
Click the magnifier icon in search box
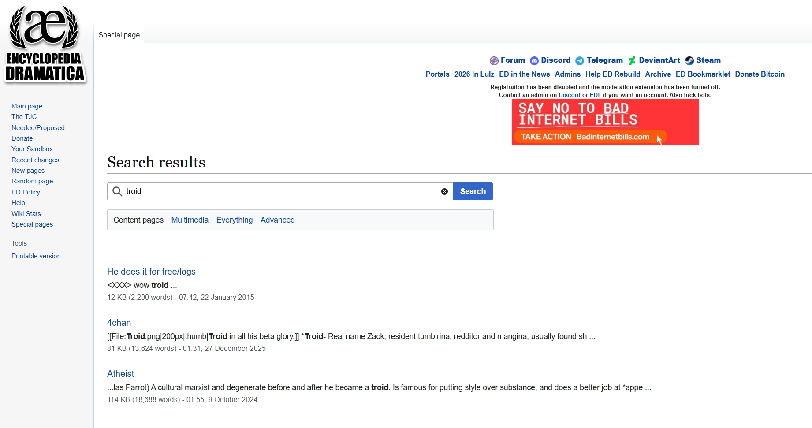(x=117, y=191)
